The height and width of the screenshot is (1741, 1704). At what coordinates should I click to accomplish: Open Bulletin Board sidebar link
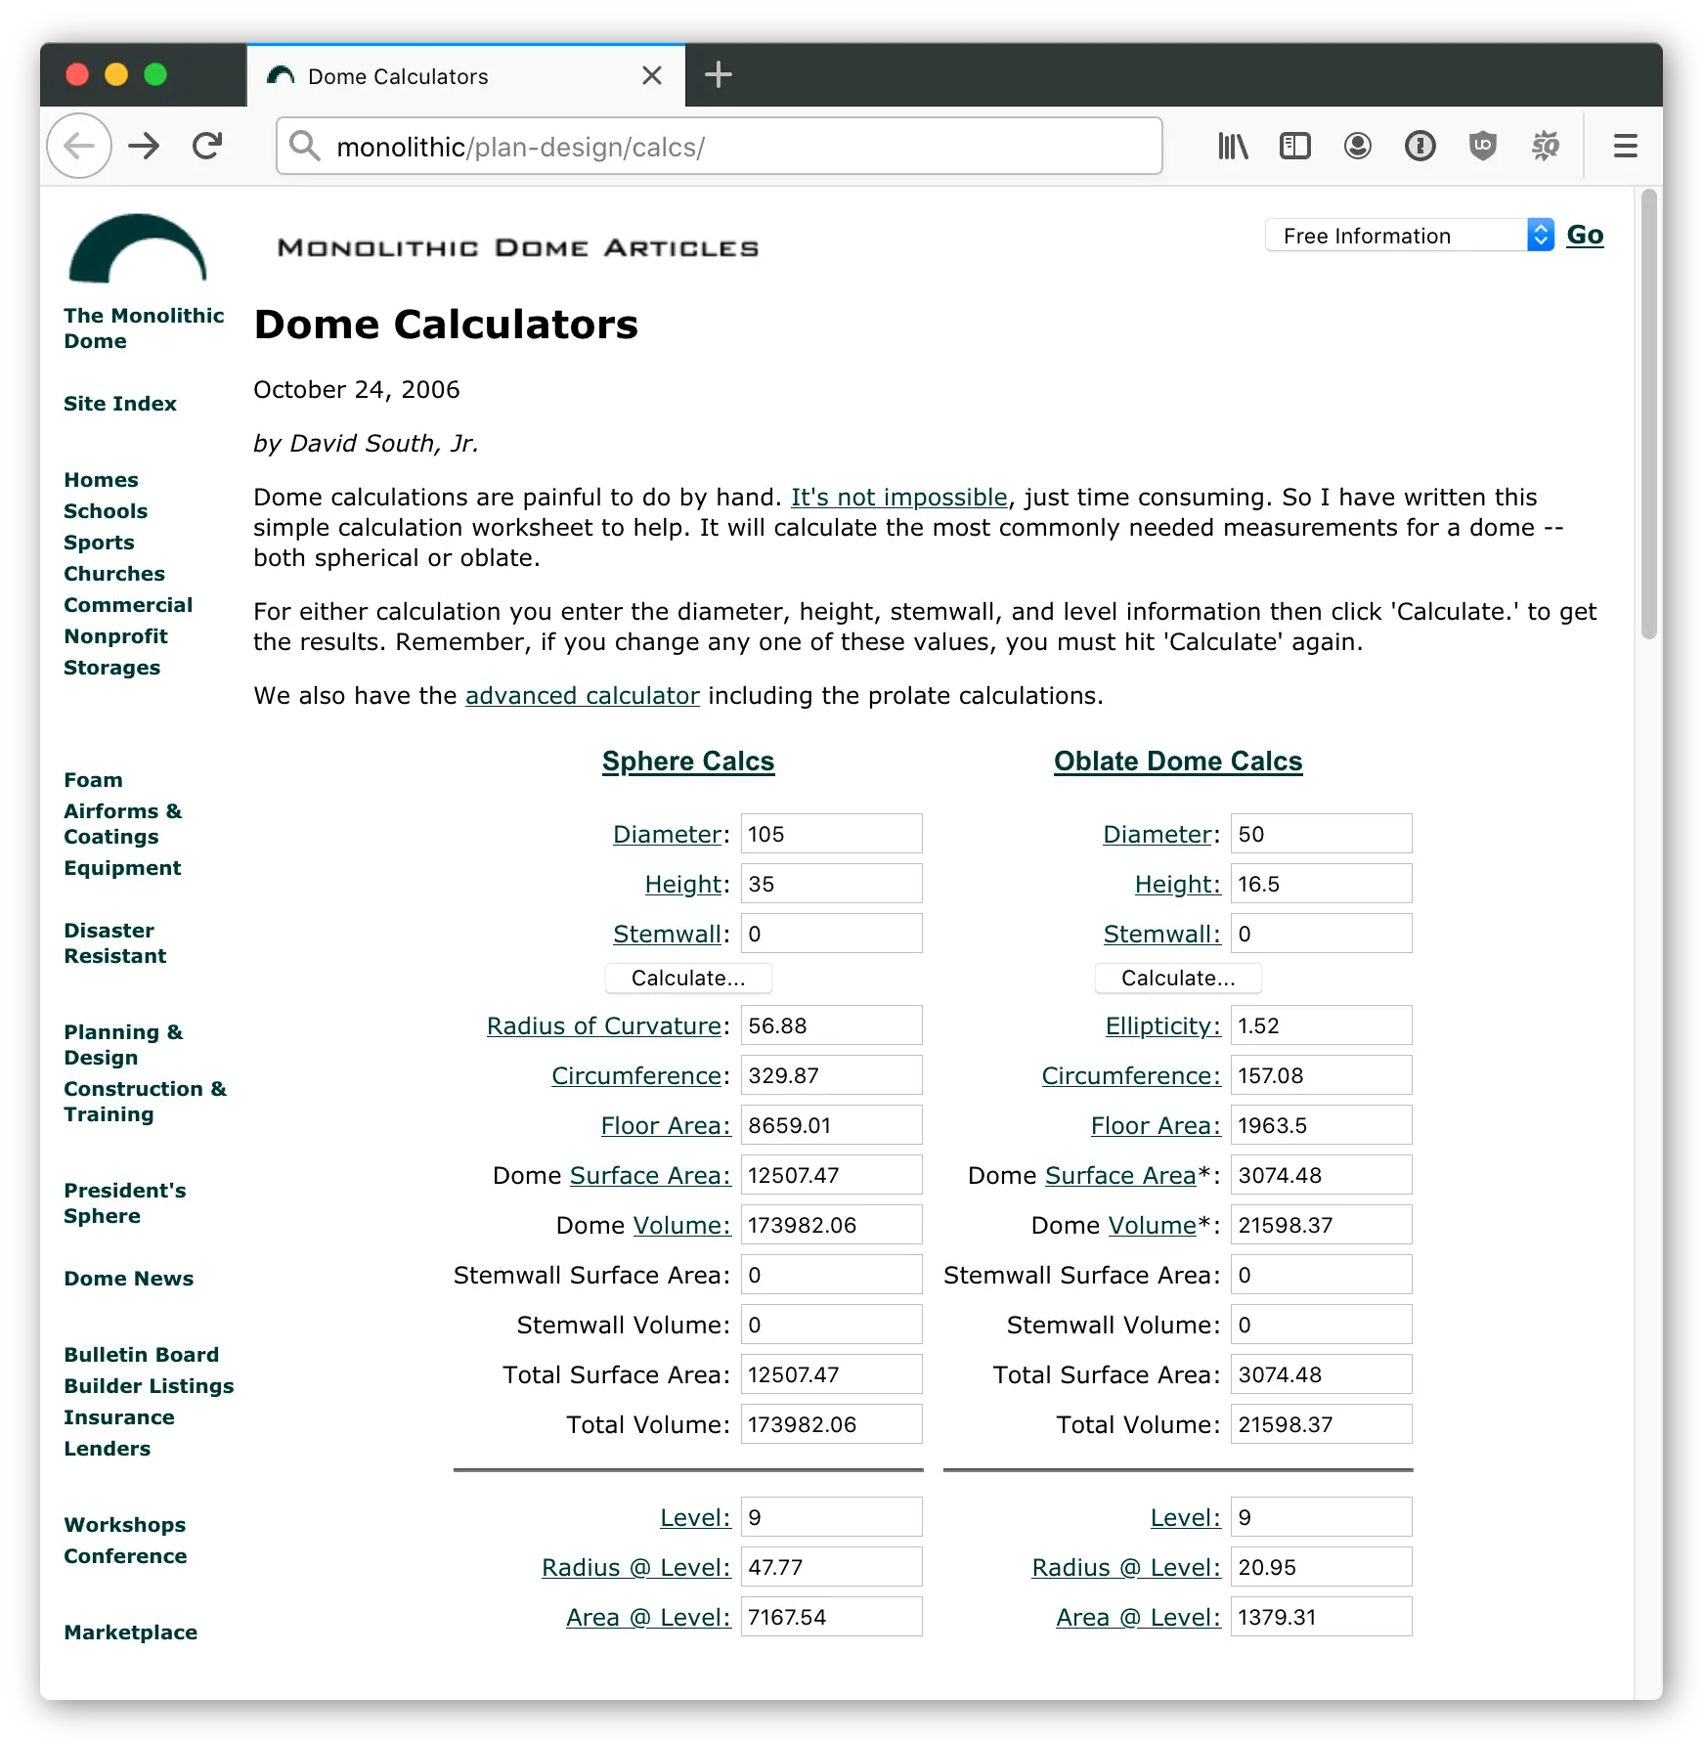(141, 1355)
